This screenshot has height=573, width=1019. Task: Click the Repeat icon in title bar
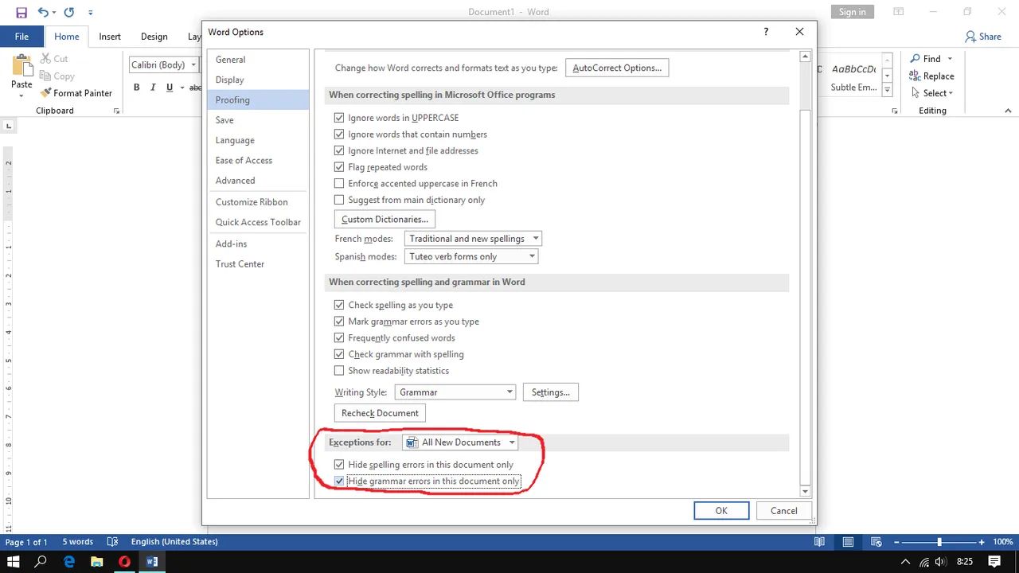[x=69, y=12]
